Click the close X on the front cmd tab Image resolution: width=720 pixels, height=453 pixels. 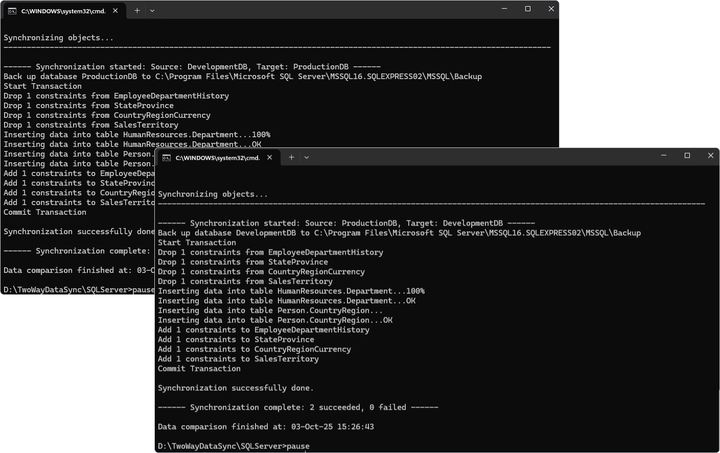(270, 157)
